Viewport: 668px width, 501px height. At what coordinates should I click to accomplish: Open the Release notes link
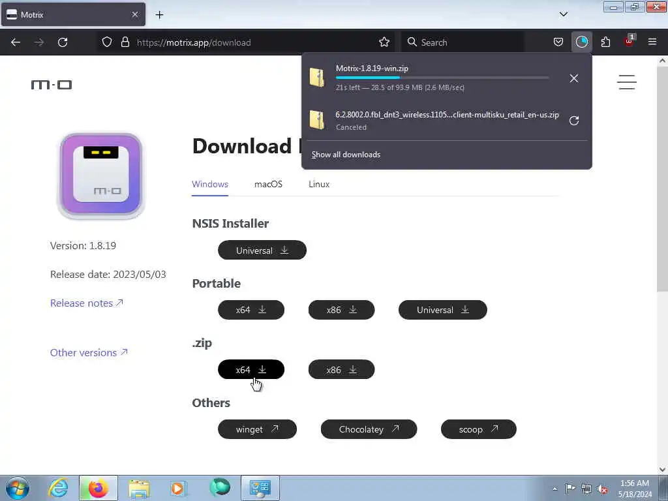pyautogui.click(x=87, y=303)
